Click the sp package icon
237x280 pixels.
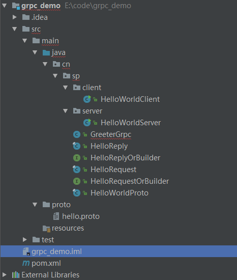(x=67, y=76)
